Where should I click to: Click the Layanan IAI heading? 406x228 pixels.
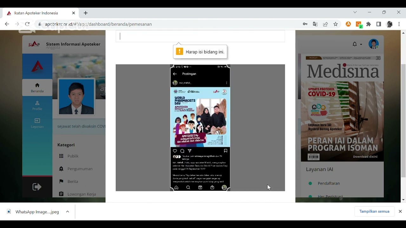pyautogui.click(x=319, y=169)
